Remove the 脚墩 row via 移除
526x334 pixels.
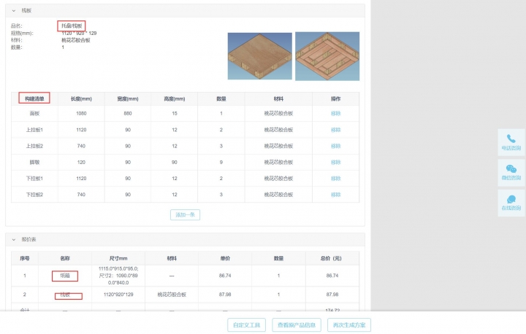coord(335,162)
